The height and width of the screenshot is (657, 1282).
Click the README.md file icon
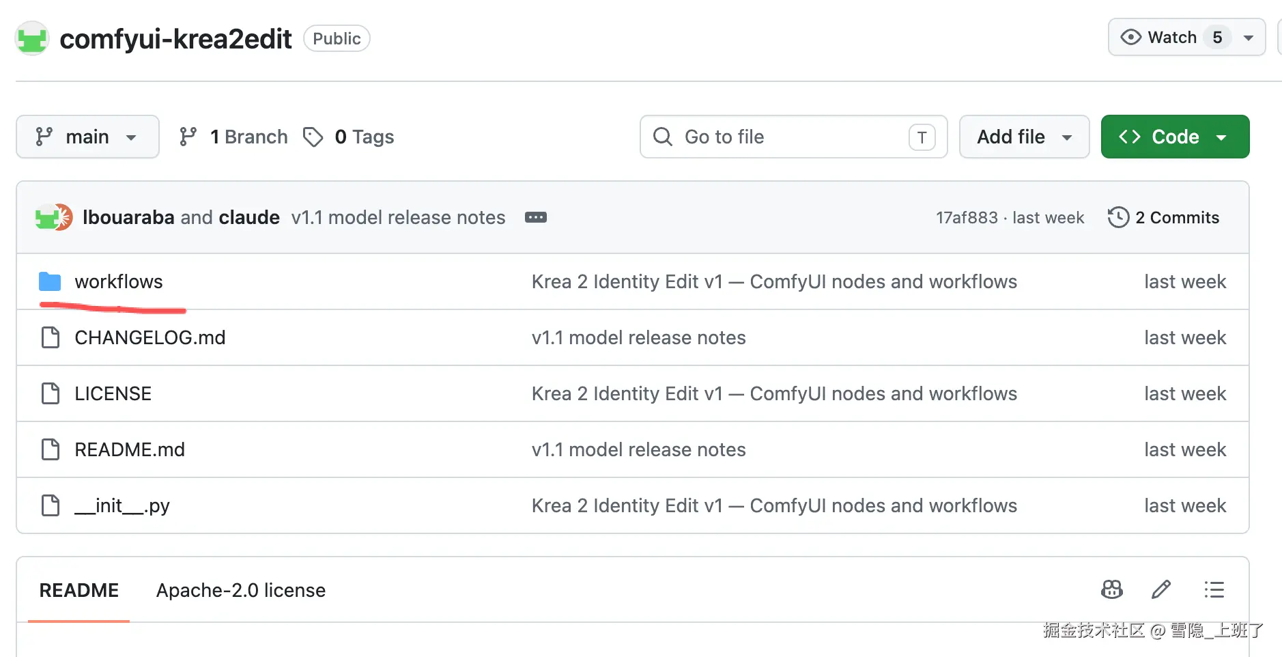pos(51,449)
